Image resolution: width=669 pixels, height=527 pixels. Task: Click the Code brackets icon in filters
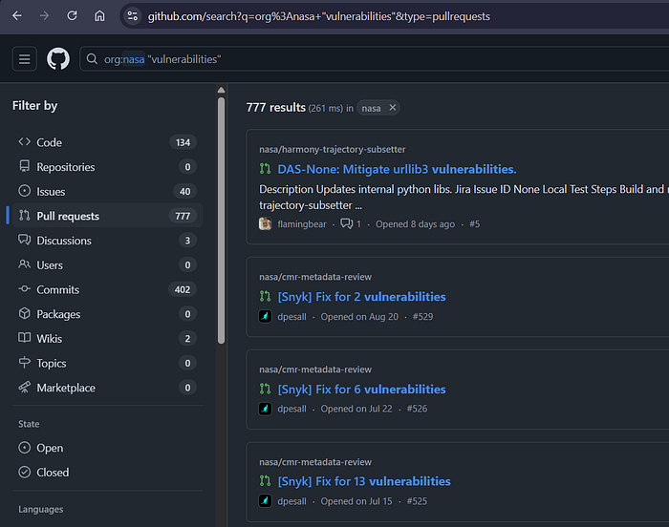24,141
